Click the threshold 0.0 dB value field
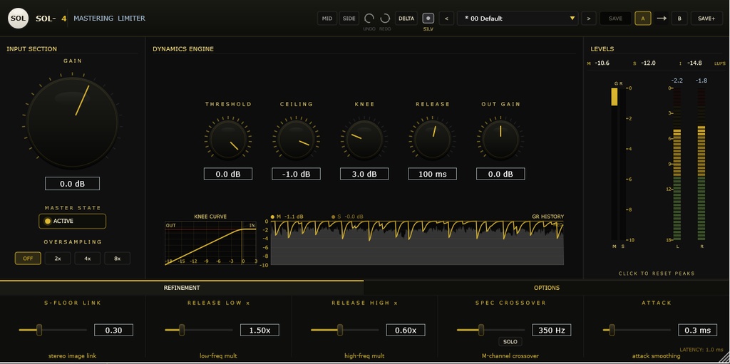The height and width of the screenshot is (364, 730). pyautogui.click(x=228, y=174)
